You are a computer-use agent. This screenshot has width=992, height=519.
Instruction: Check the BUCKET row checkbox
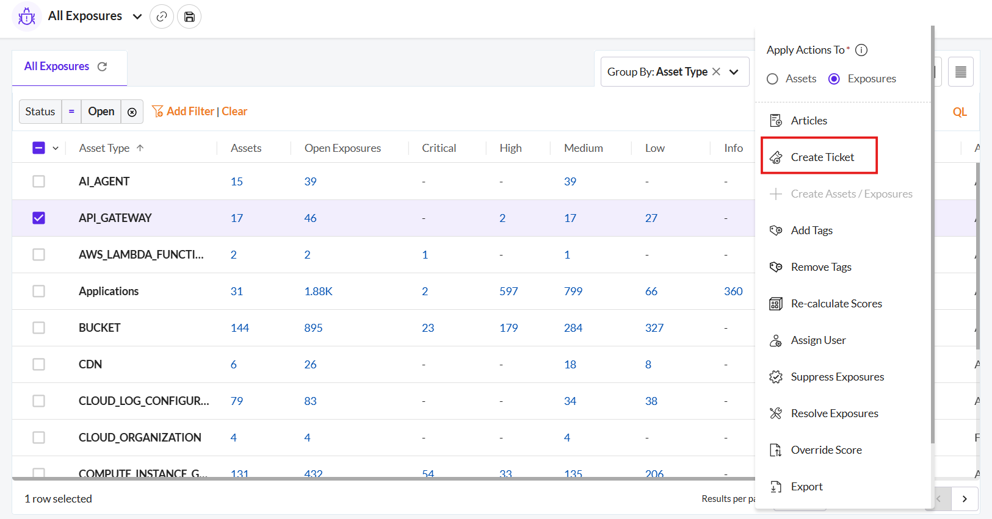(38, 328)
